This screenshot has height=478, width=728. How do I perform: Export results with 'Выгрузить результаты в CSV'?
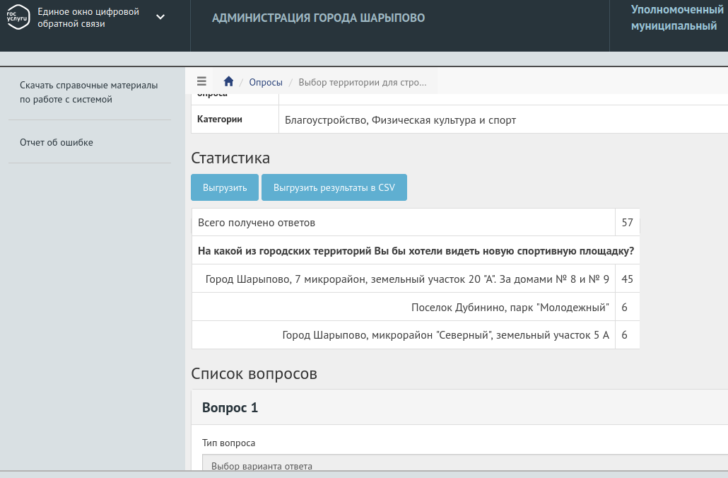(334, 187)
